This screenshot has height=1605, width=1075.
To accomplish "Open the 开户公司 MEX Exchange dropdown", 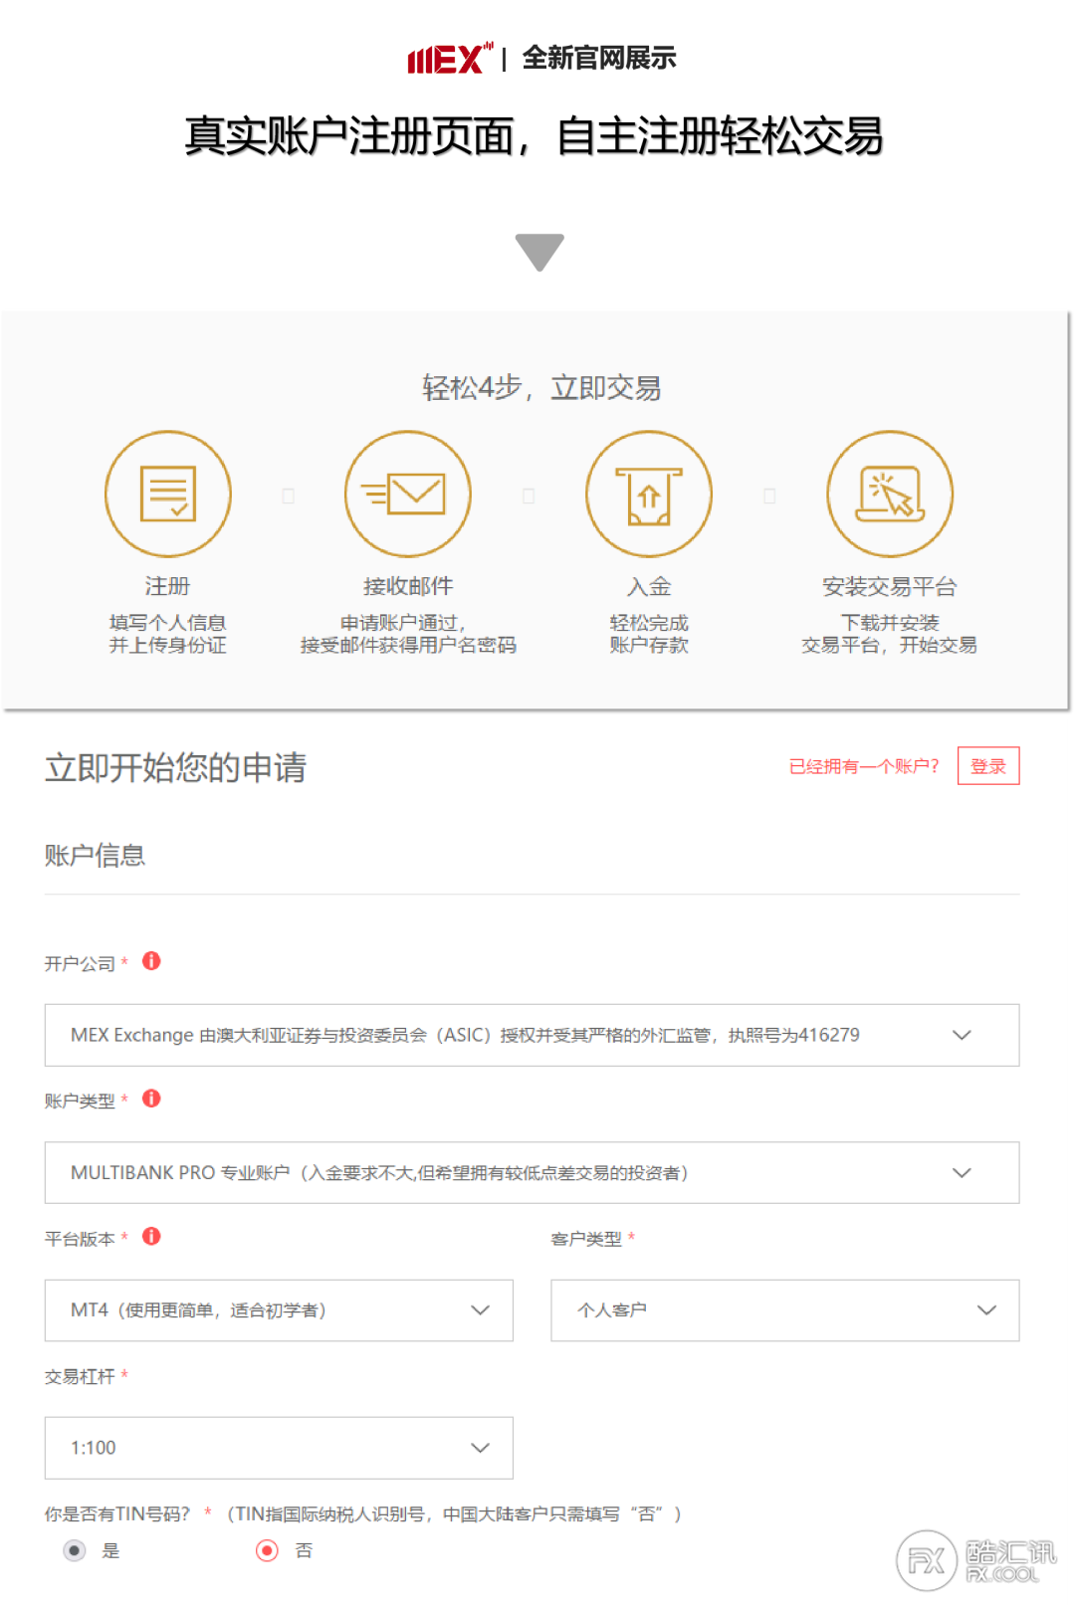I will pyautogui.click(x=532, y=1035).
